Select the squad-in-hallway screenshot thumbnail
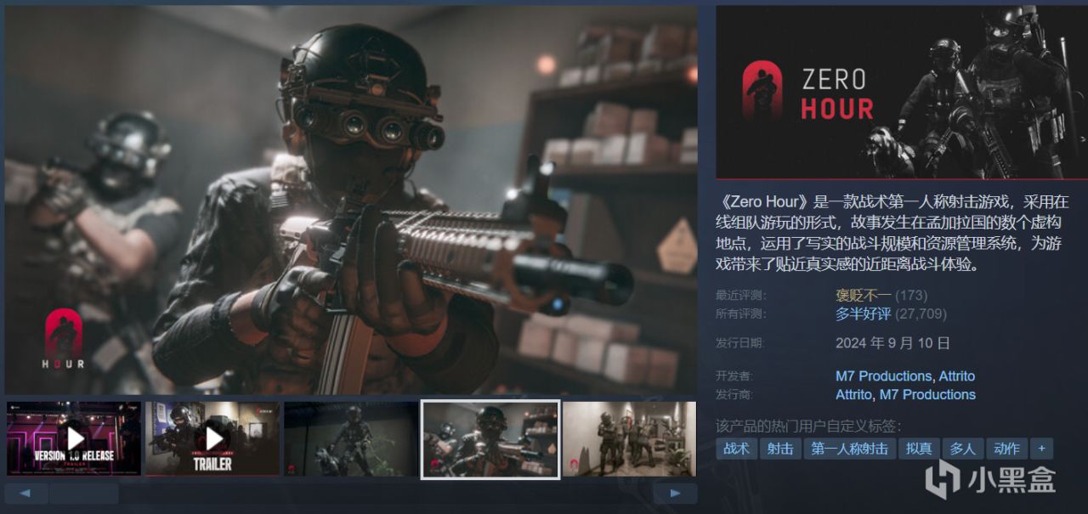The image size is (1088, 514). click(629, 438)
